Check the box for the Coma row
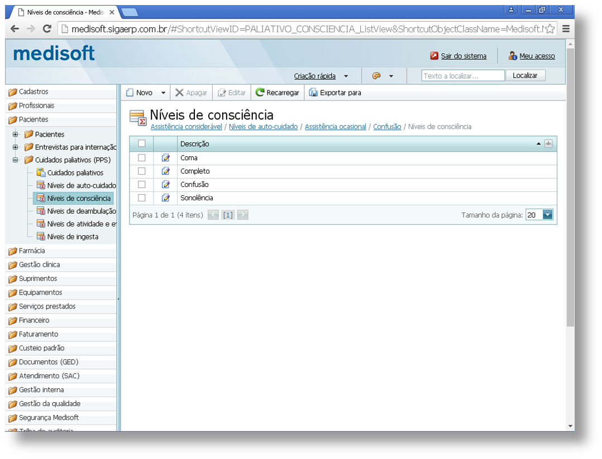 pyautogui.click(x=142, y=158)
